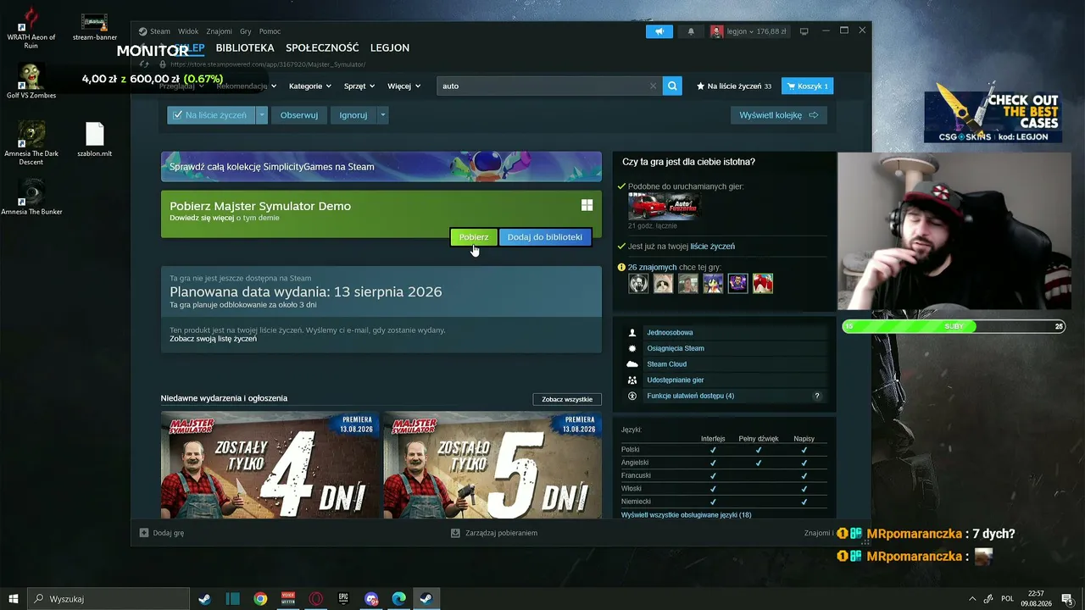Open Steam notifications bell
Viewport: 1085px width, 610px height.
click(691, 31)
